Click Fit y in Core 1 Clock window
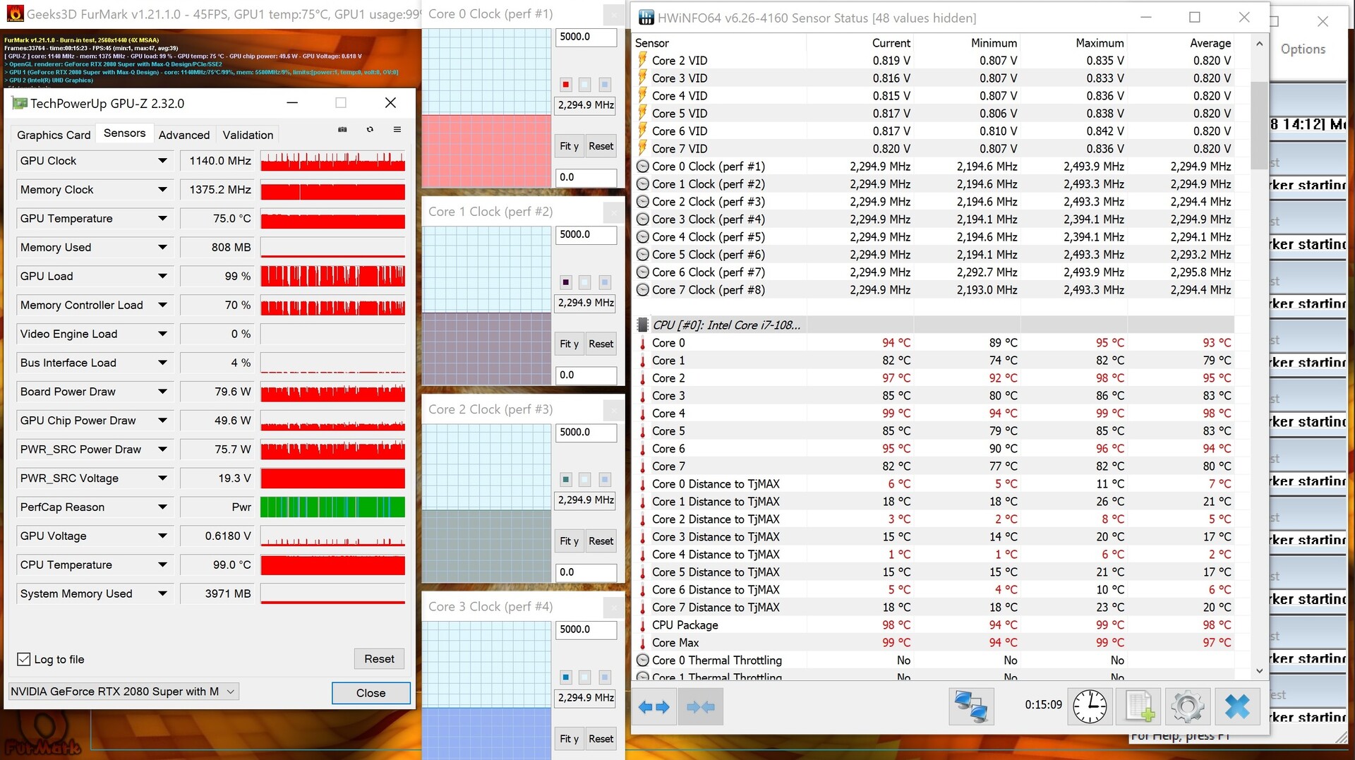 click(569, 344)
